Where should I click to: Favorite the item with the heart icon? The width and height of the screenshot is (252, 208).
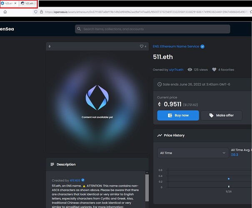click(142, 46)
